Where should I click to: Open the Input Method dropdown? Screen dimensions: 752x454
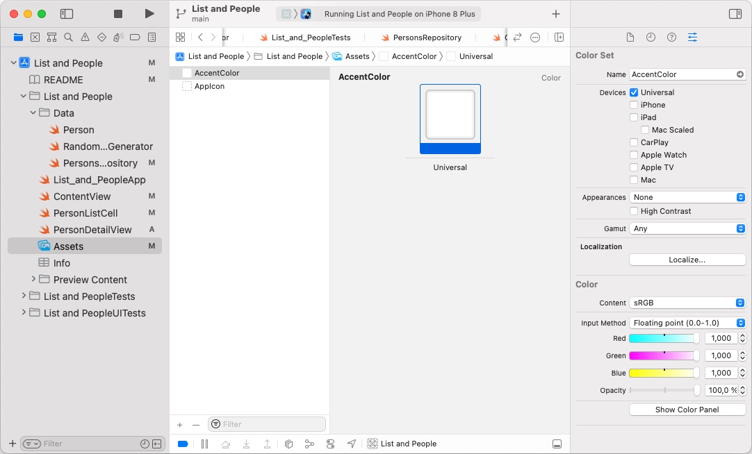pos(687,323)
